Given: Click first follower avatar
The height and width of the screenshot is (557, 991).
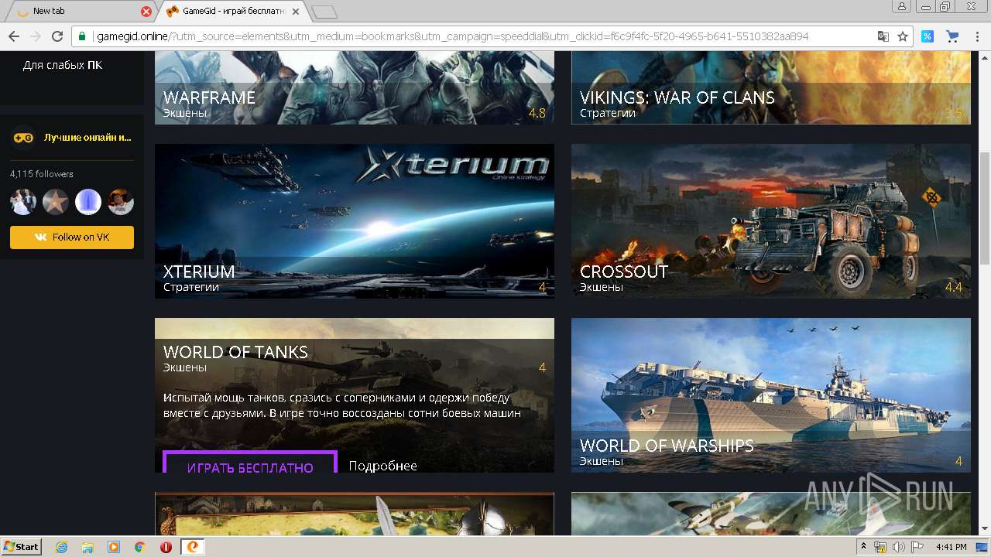Looking at the screenshot, I should [23, 202].
